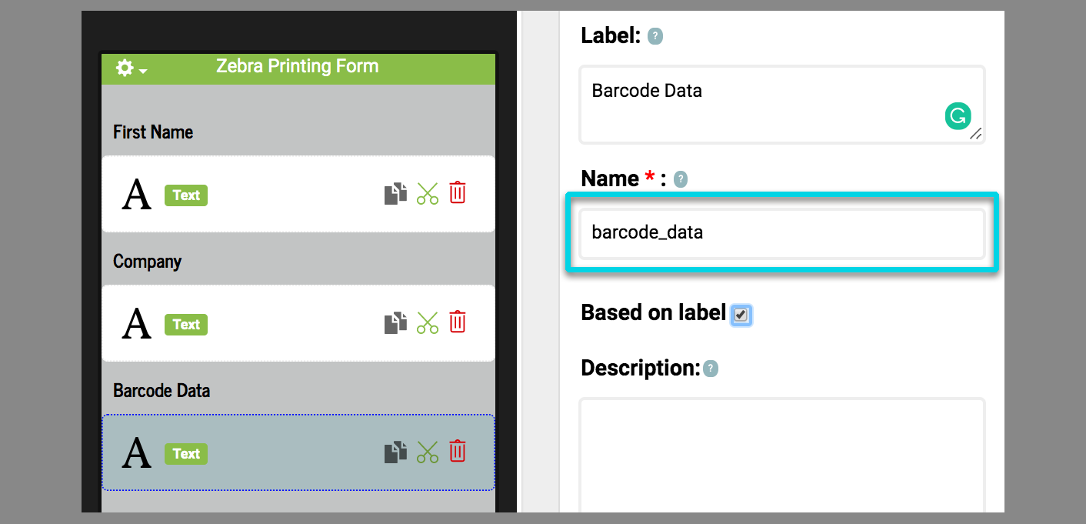The image size is (1086, 524).
Task: Click the Description help question icon
Action: click(x=711, y=369)
